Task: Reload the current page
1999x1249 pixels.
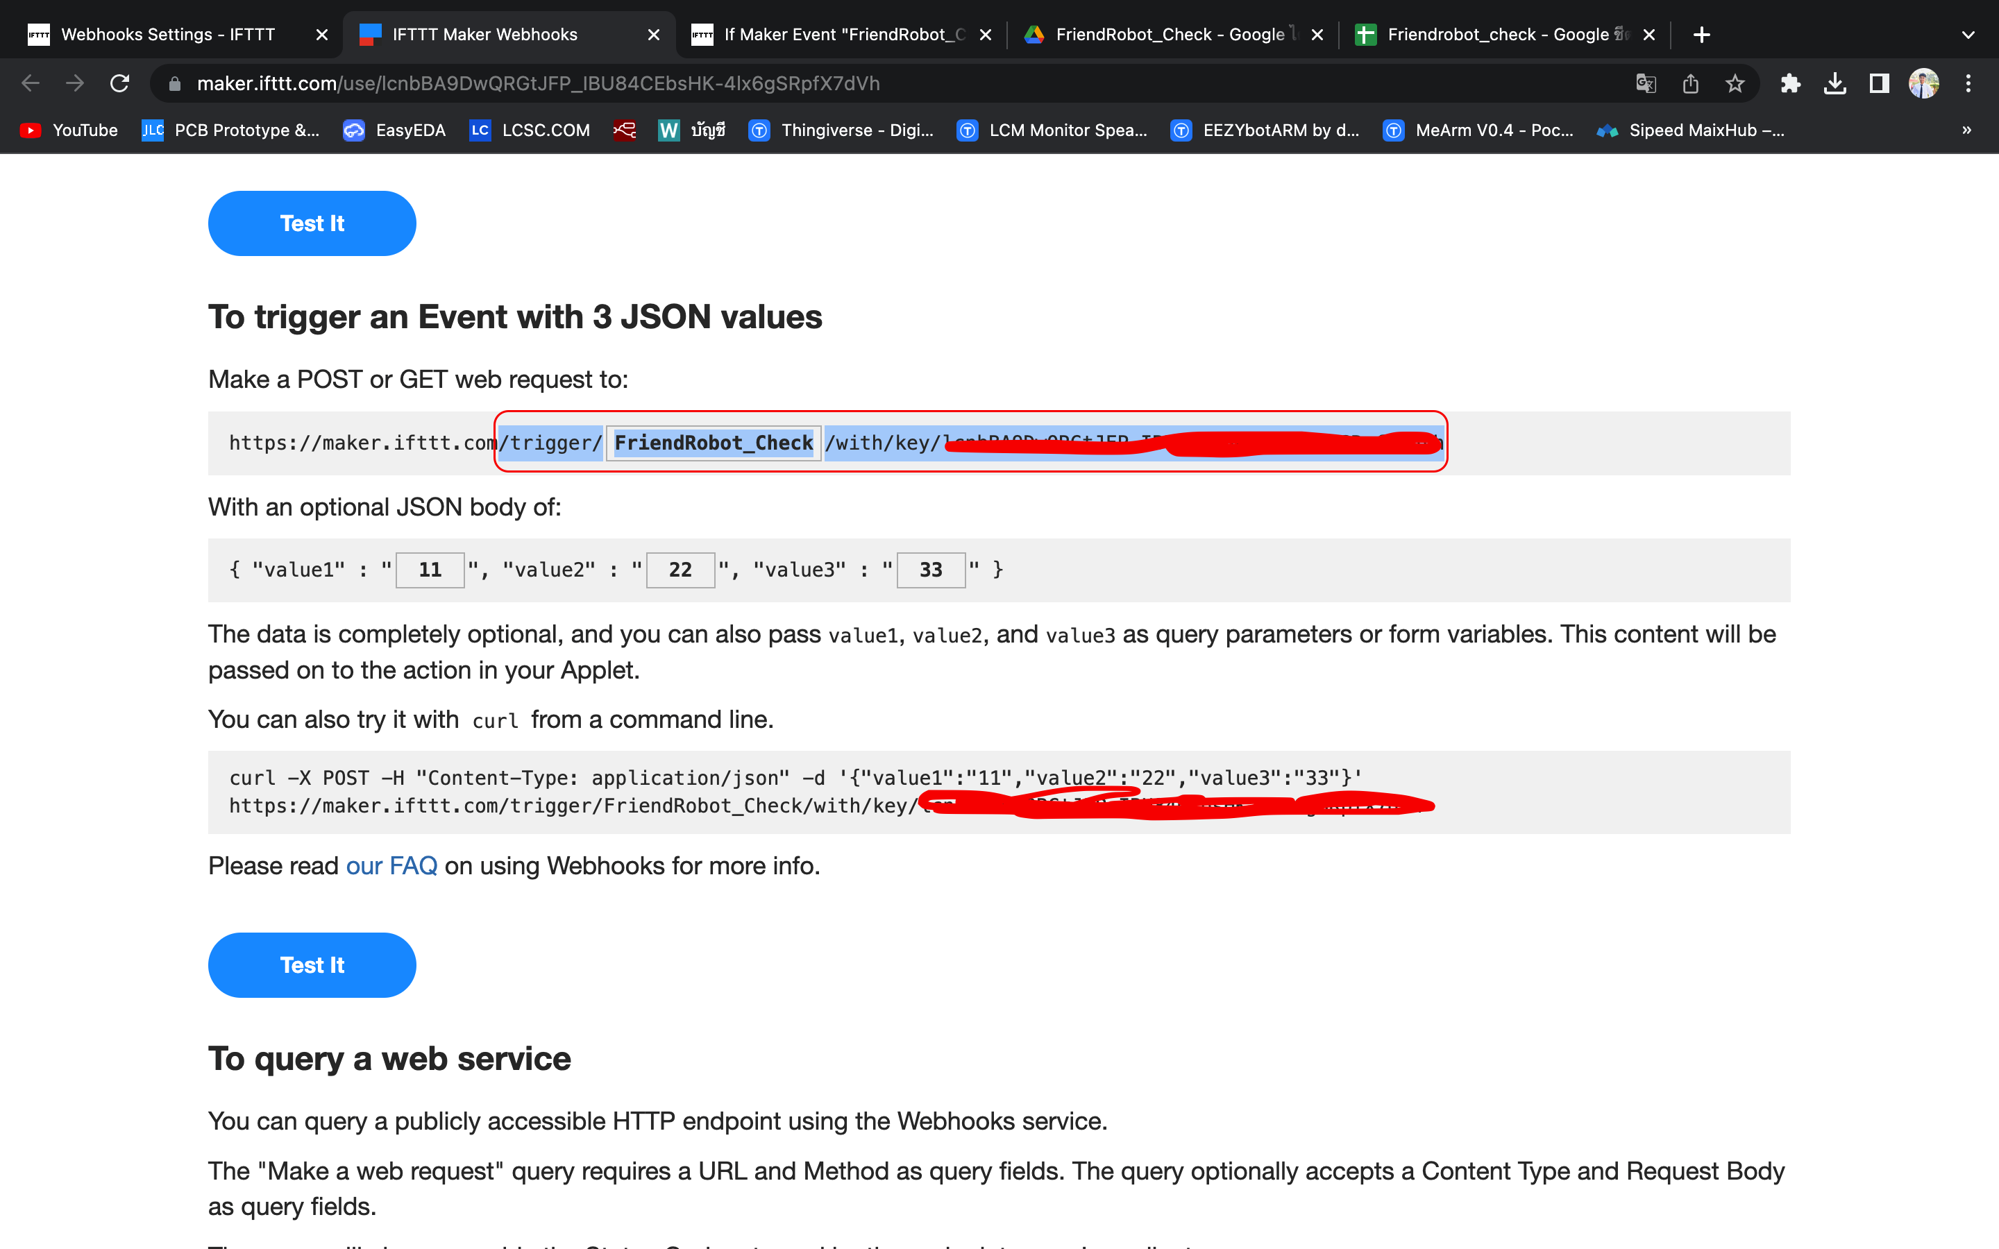Action: 120,83
